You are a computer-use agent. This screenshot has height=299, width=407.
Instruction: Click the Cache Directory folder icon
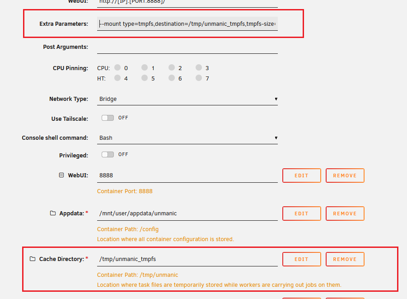(33, 259)
